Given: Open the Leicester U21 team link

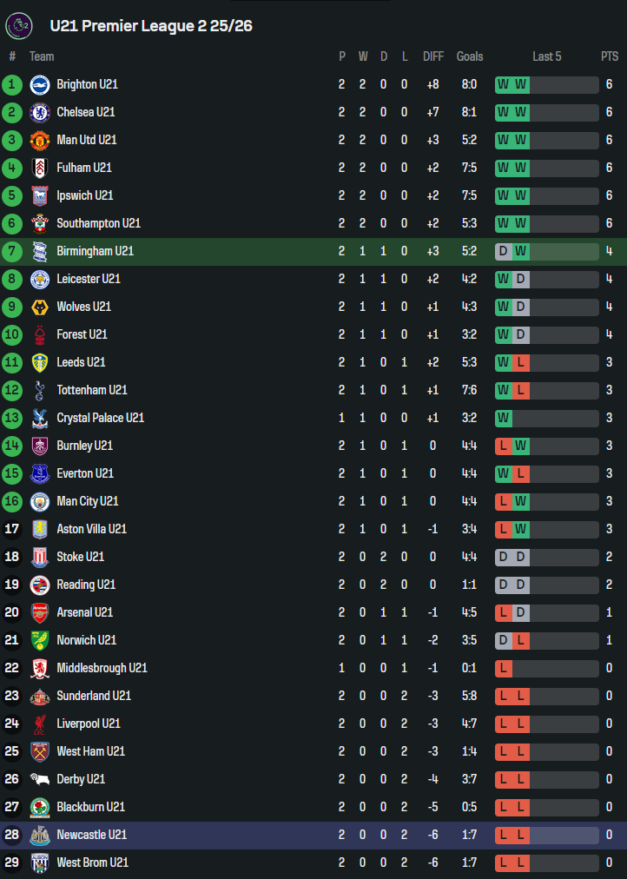Looking at the screenshot, I should pos(89,279).
